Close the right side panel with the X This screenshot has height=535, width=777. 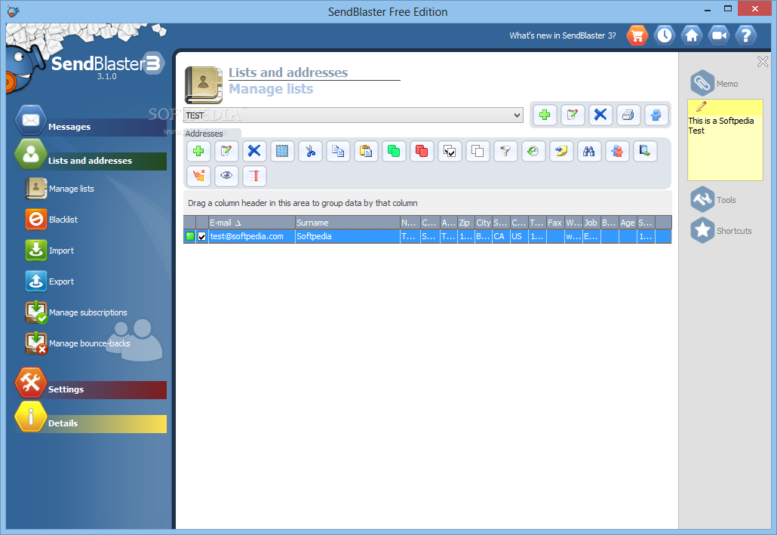coord(763,61)
